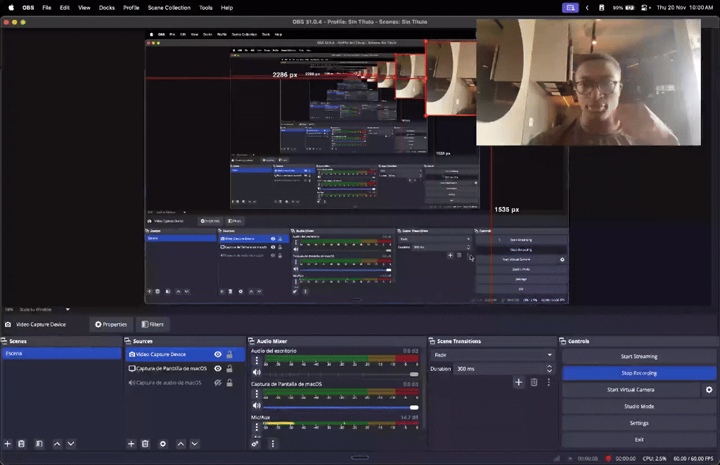The width and height of the screenshot is (720, 465).
Task: Add a scene transition with plus icon
Action: (518, 382)
